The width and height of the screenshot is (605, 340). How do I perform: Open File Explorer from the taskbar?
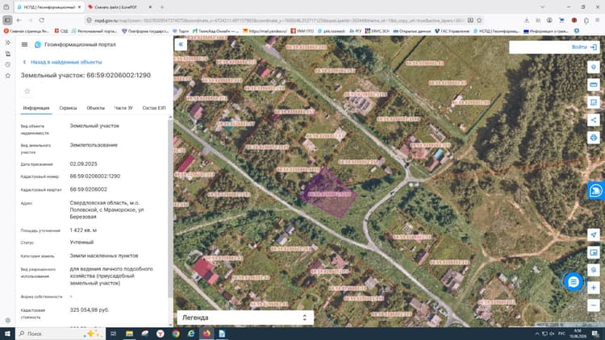point(129,334)
